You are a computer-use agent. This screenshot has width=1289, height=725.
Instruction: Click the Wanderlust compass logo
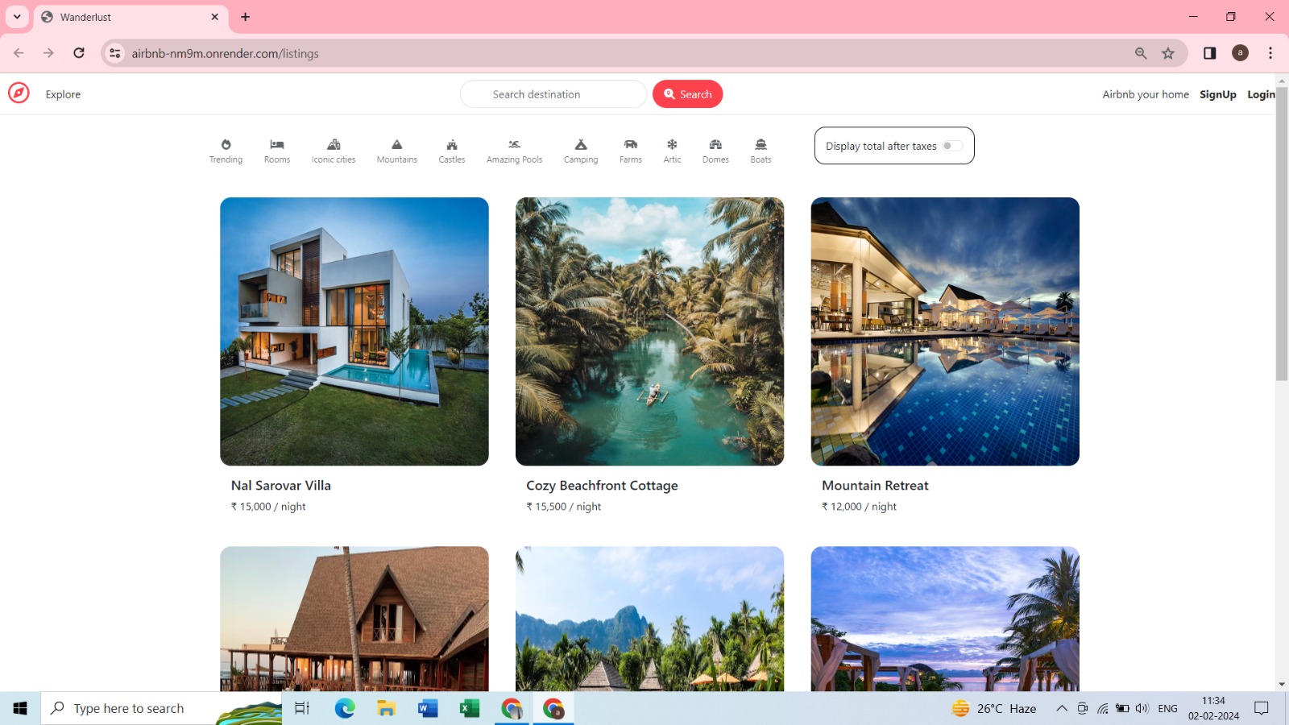[19, 93]
